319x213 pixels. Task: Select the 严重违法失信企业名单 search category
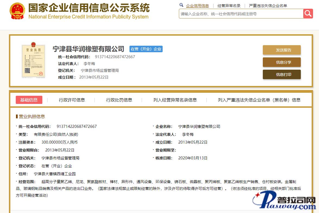268,6
